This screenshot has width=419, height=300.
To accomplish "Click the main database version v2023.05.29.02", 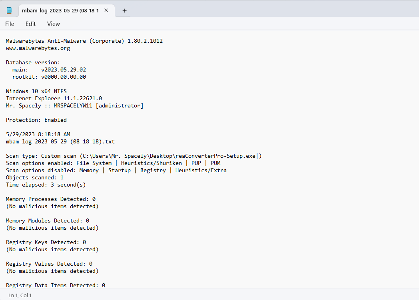I will (64, 70).
